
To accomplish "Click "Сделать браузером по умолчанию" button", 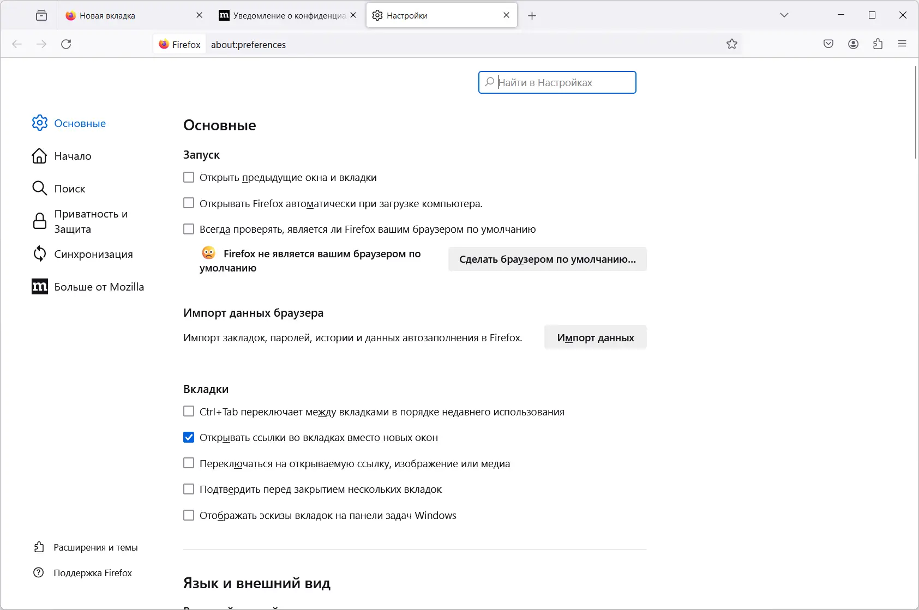I will click(x=547, y=259).
